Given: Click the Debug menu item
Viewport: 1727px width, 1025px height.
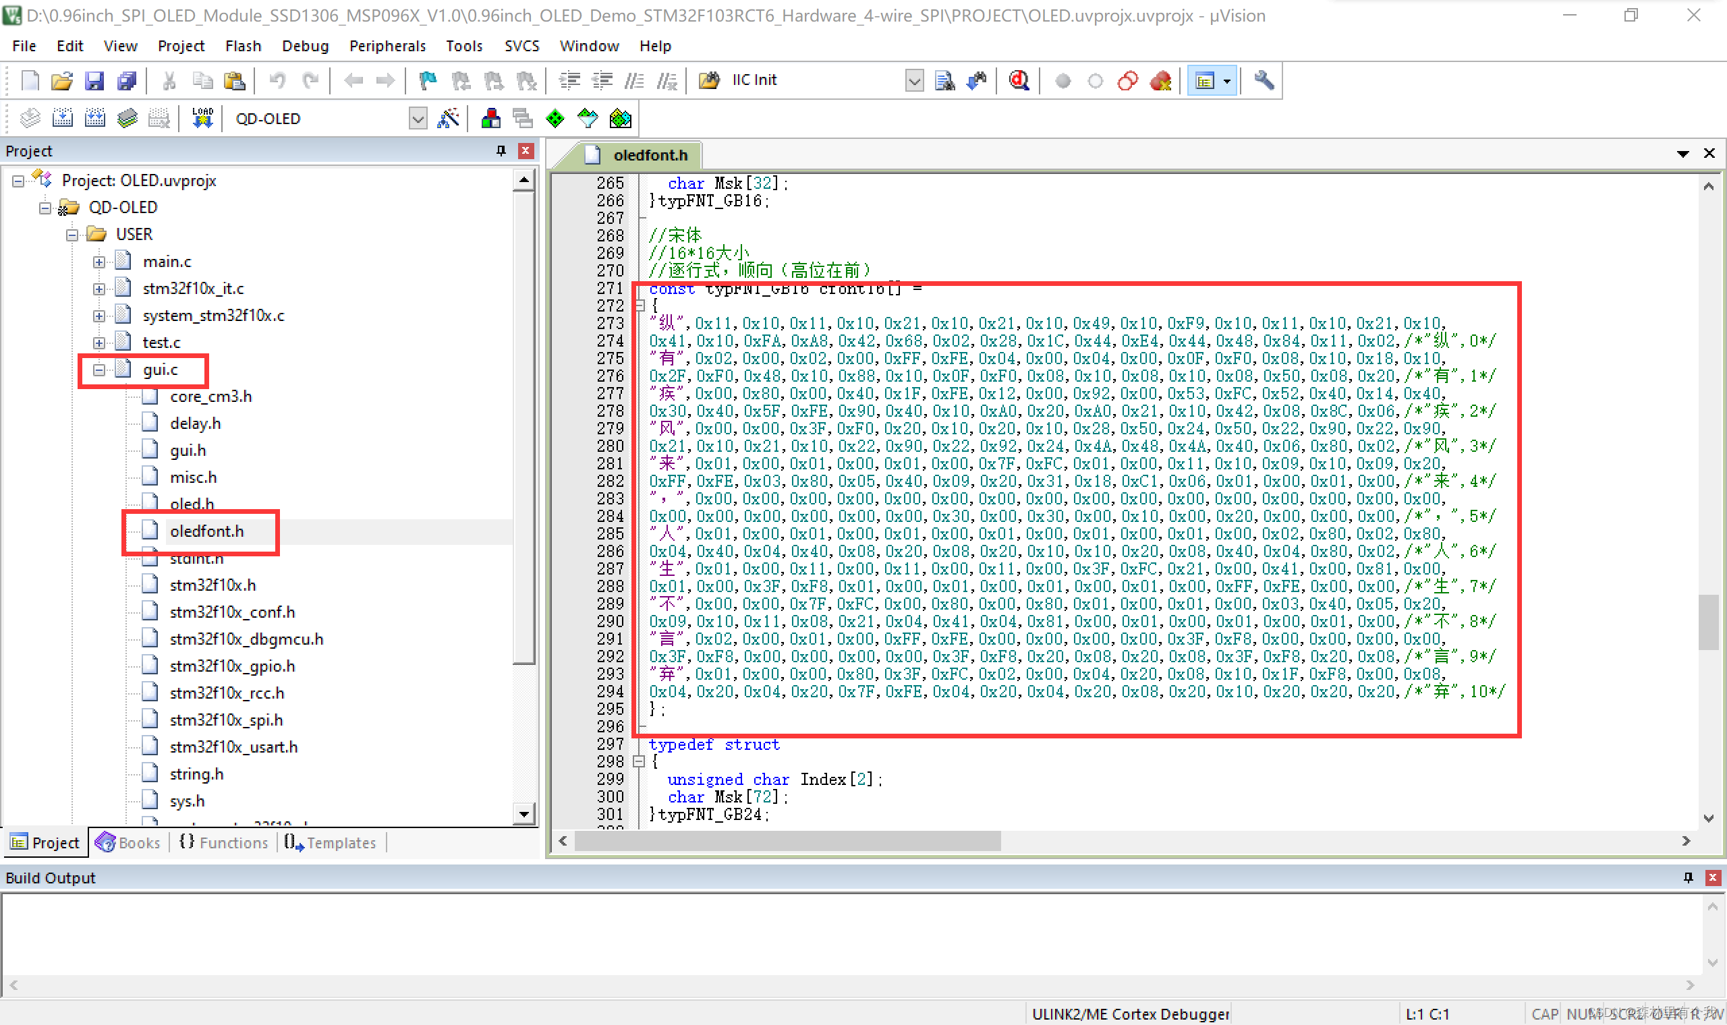Looking at the screenshot, I should (300, 45).
